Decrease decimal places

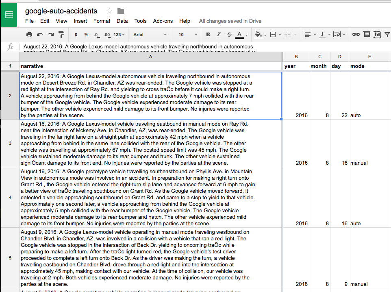pos(97,35)
